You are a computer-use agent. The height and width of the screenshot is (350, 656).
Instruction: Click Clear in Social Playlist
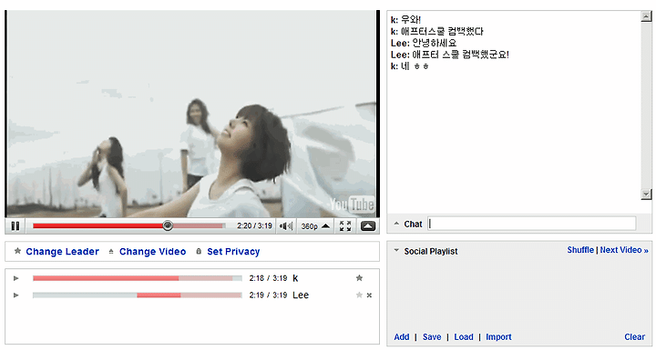[x=635, y=336]
